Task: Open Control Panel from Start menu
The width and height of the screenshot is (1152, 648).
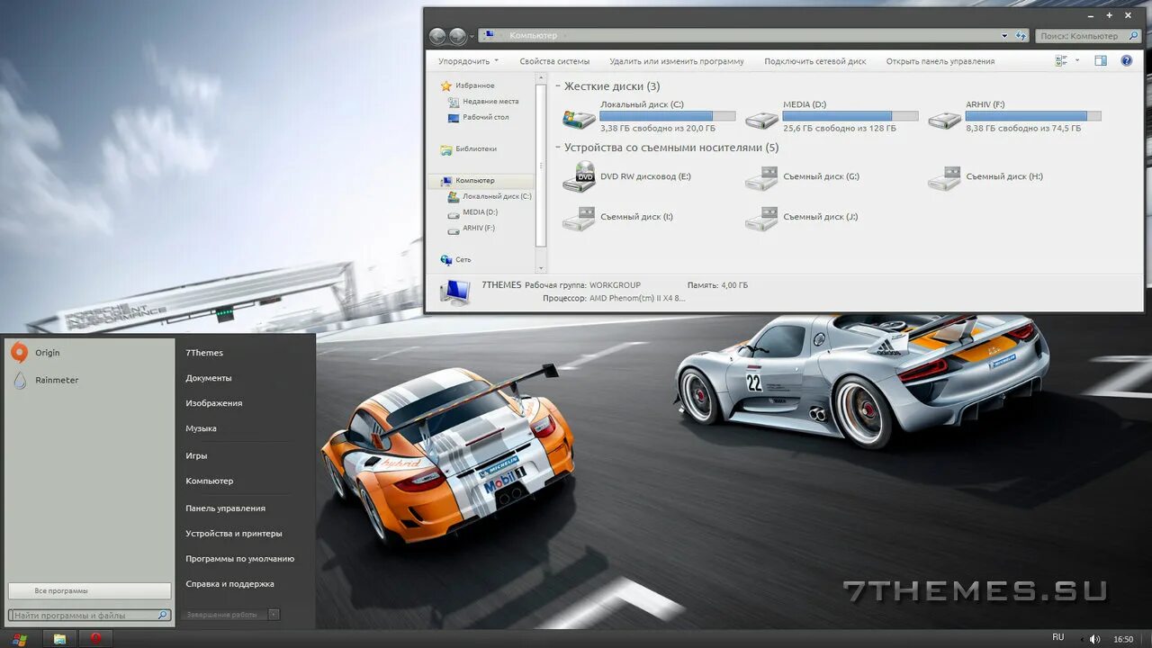Action: pyautogui.click(x=225, y=508)
